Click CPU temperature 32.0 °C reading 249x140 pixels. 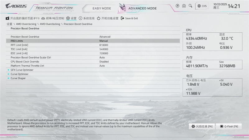[227, 38]
